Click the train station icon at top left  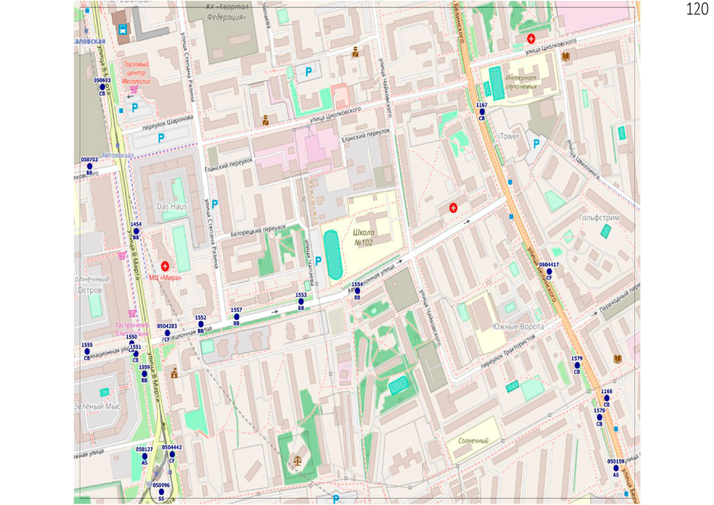pos(122,30)
